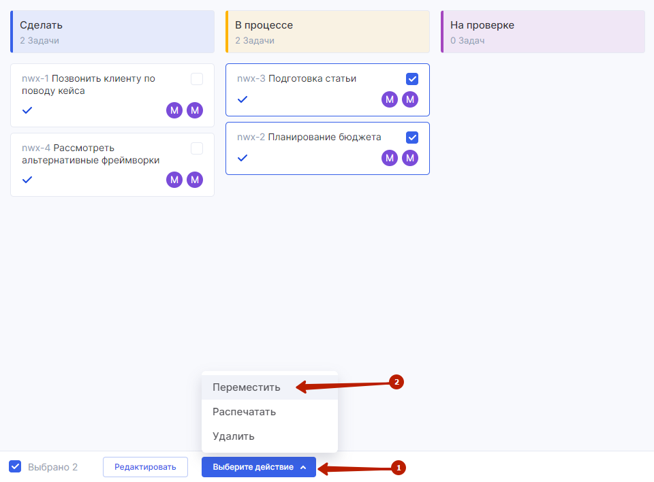The height and width of the screenshot is (482, 654).
Task: Uncheck the nwx-3 Подготовка статьи checkbox
Action: [412, 79]
